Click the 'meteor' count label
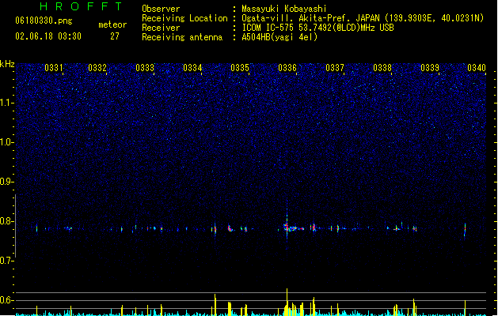 (x=112, y=24)
